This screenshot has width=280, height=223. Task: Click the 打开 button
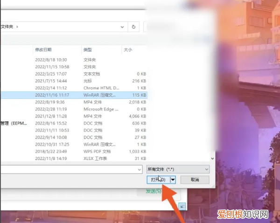[158, 180]
